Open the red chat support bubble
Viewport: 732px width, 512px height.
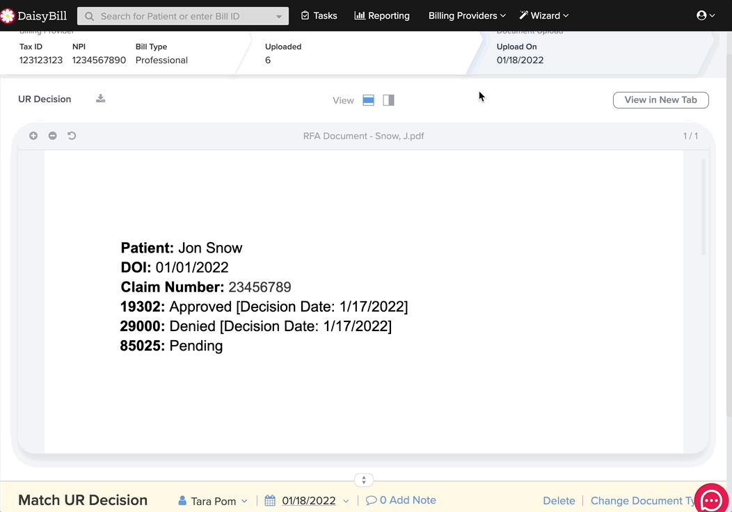711,500
